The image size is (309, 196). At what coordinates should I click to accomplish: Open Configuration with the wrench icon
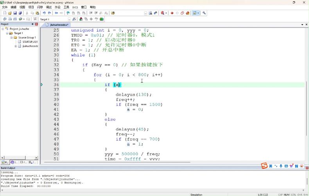204,13
